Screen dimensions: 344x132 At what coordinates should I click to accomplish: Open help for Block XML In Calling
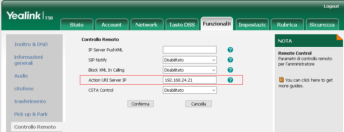pyautogui.click(x=230, y=70)
